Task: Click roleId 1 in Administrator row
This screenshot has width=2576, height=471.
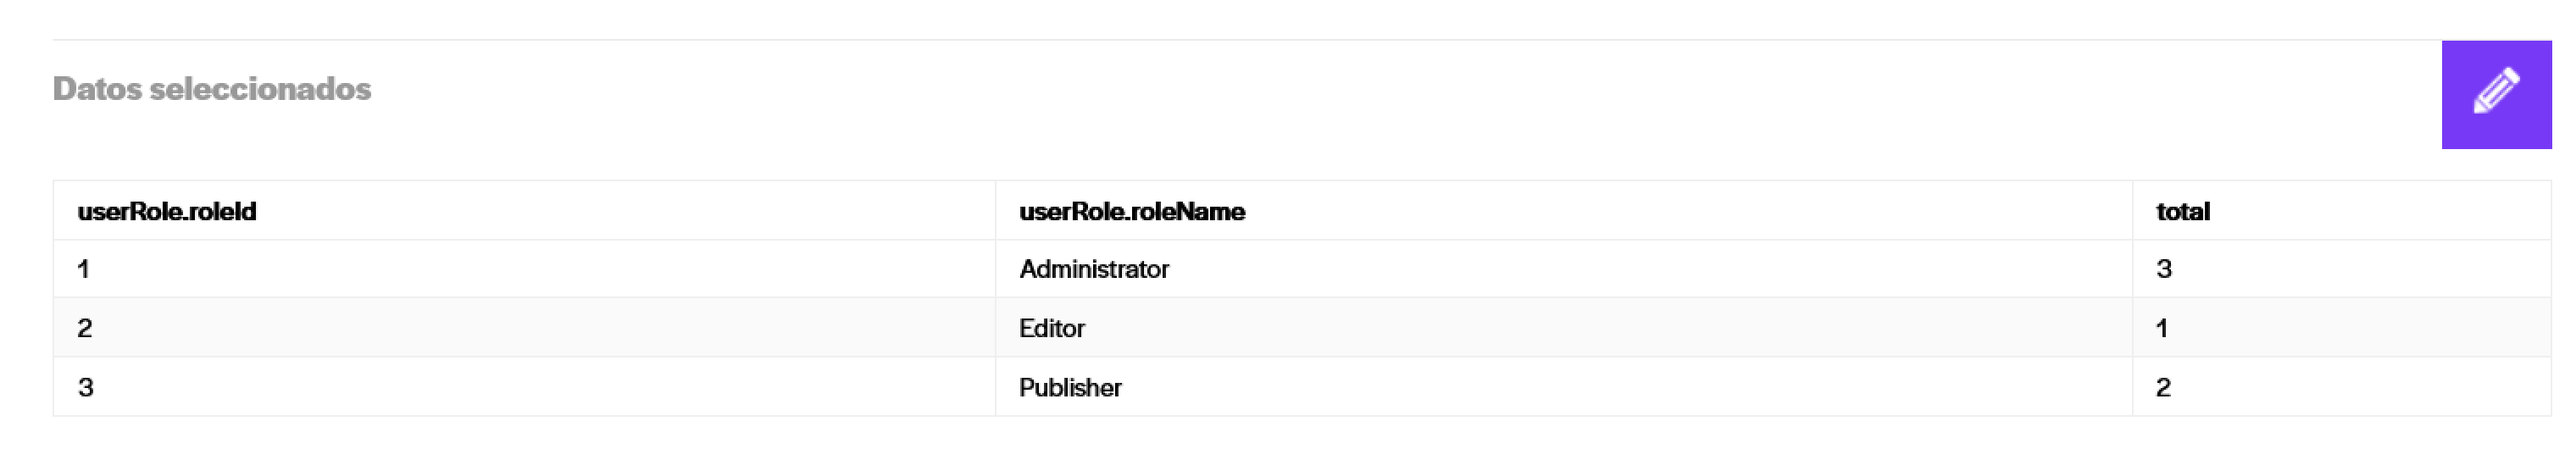Action: (83, 269)
